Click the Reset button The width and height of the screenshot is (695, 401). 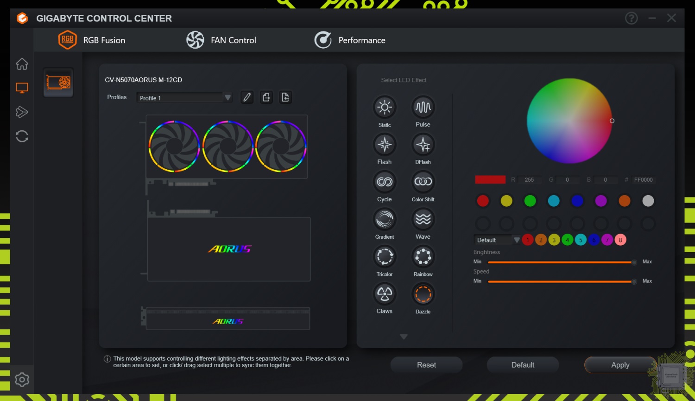(426, 365)
